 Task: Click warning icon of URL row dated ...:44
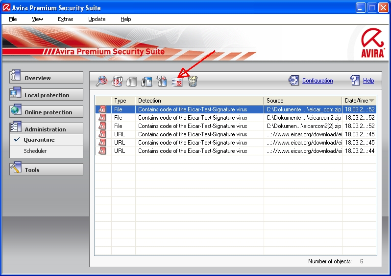click(x=102, y=150)
